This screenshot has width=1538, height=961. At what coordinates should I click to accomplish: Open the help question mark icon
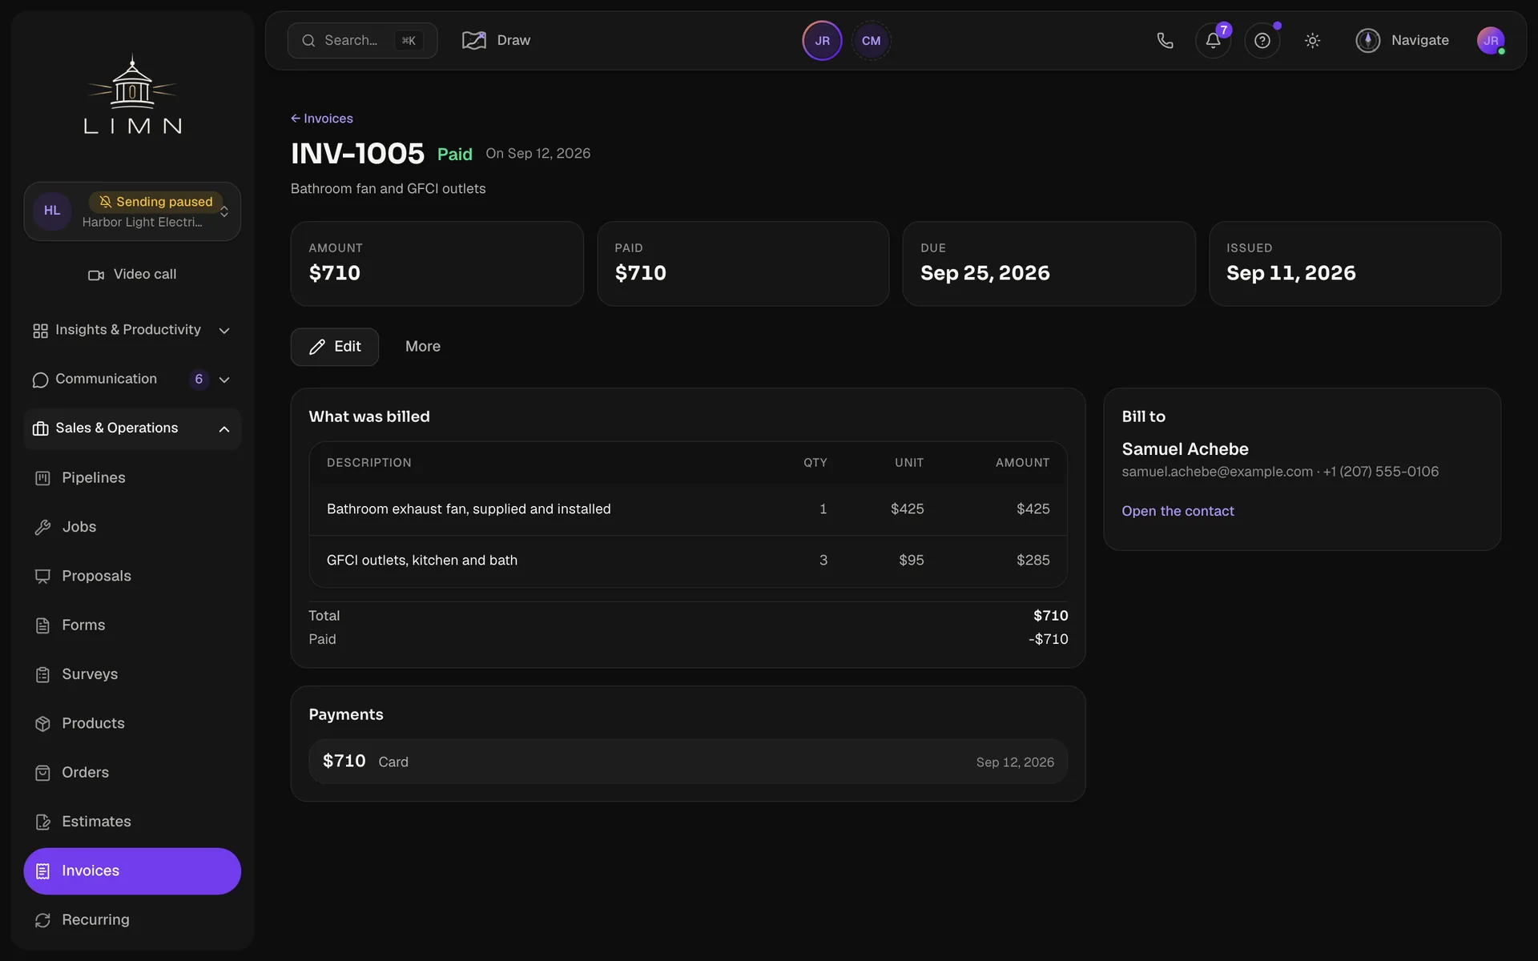click(x=1262, y=41)
